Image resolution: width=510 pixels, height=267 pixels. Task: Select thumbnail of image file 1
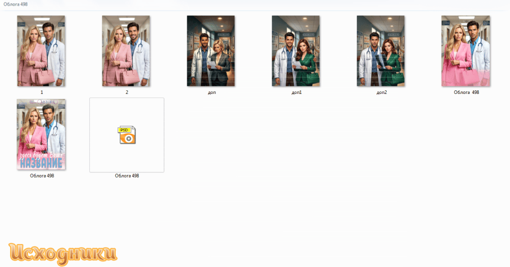41,51
